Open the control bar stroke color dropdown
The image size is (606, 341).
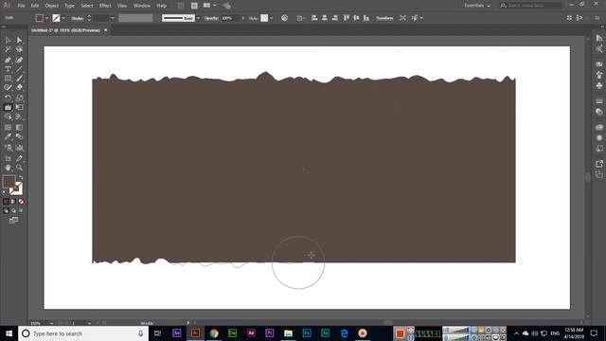63,18
